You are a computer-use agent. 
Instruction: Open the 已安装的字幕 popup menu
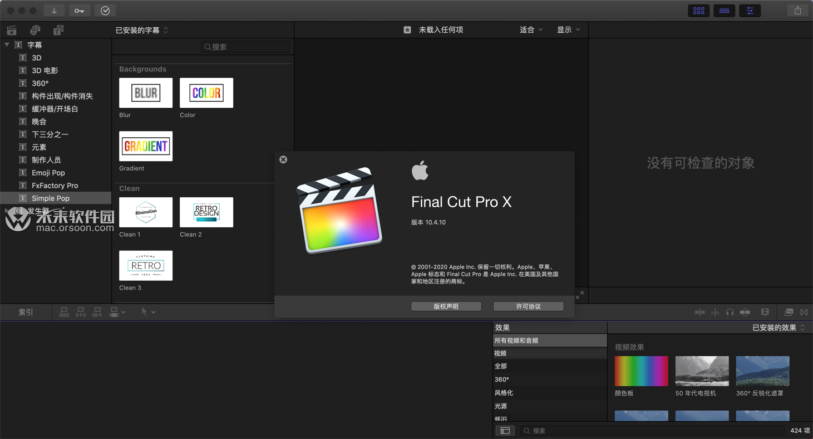pos(141,30)
